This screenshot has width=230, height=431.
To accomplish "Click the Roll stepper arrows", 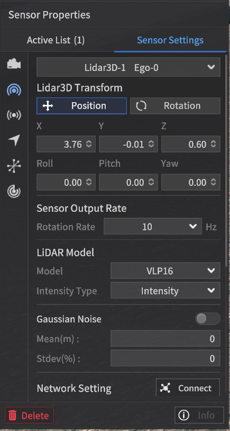I will click(89, 182).
